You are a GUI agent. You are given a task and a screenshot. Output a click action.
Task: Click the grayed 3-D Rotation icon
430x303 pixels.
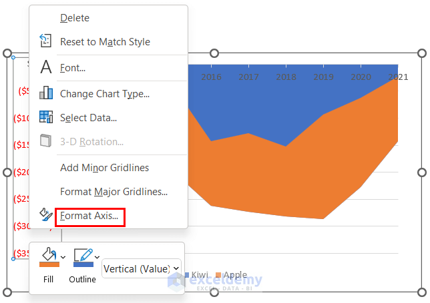tap(46, 141)
